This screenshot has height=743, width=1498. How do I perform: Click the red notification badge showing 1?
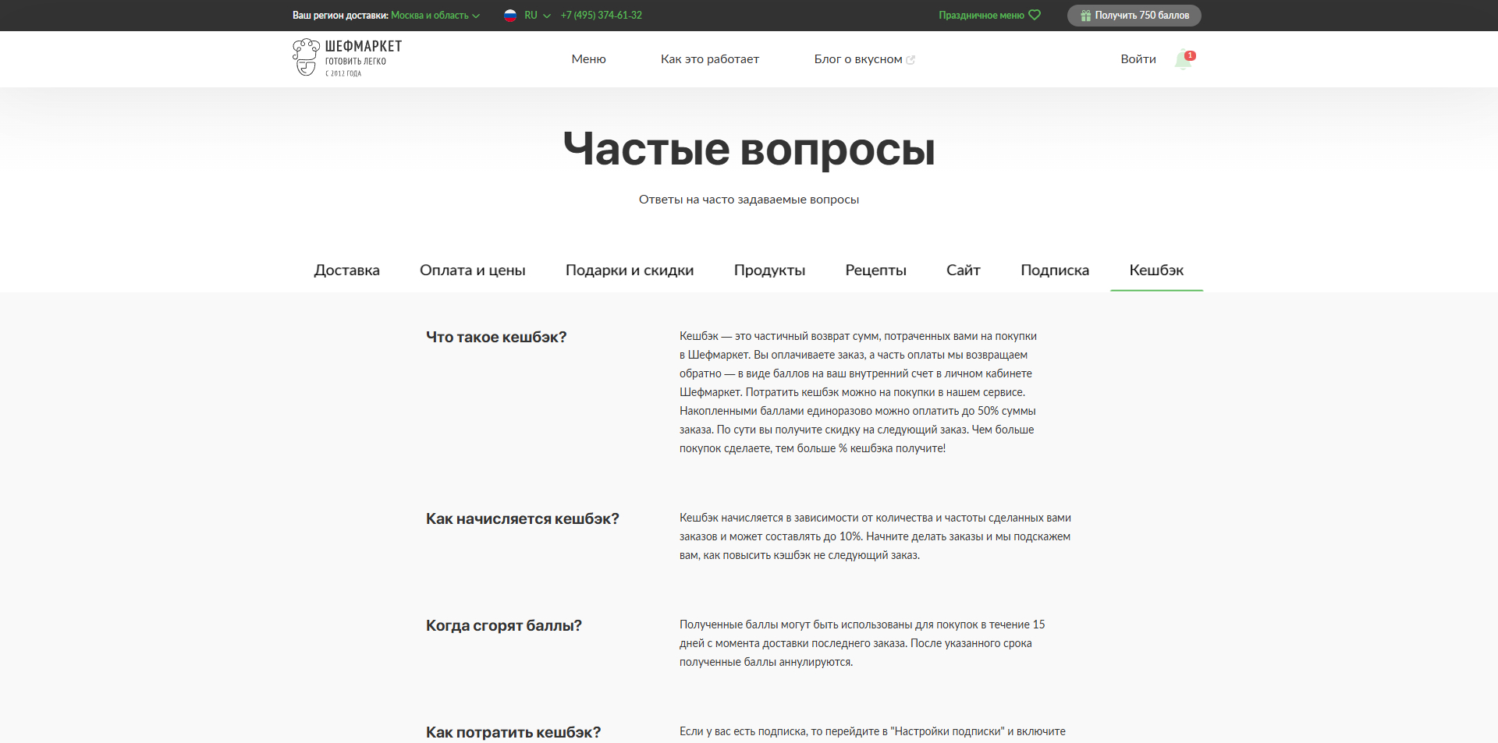tap(1191, 55)
